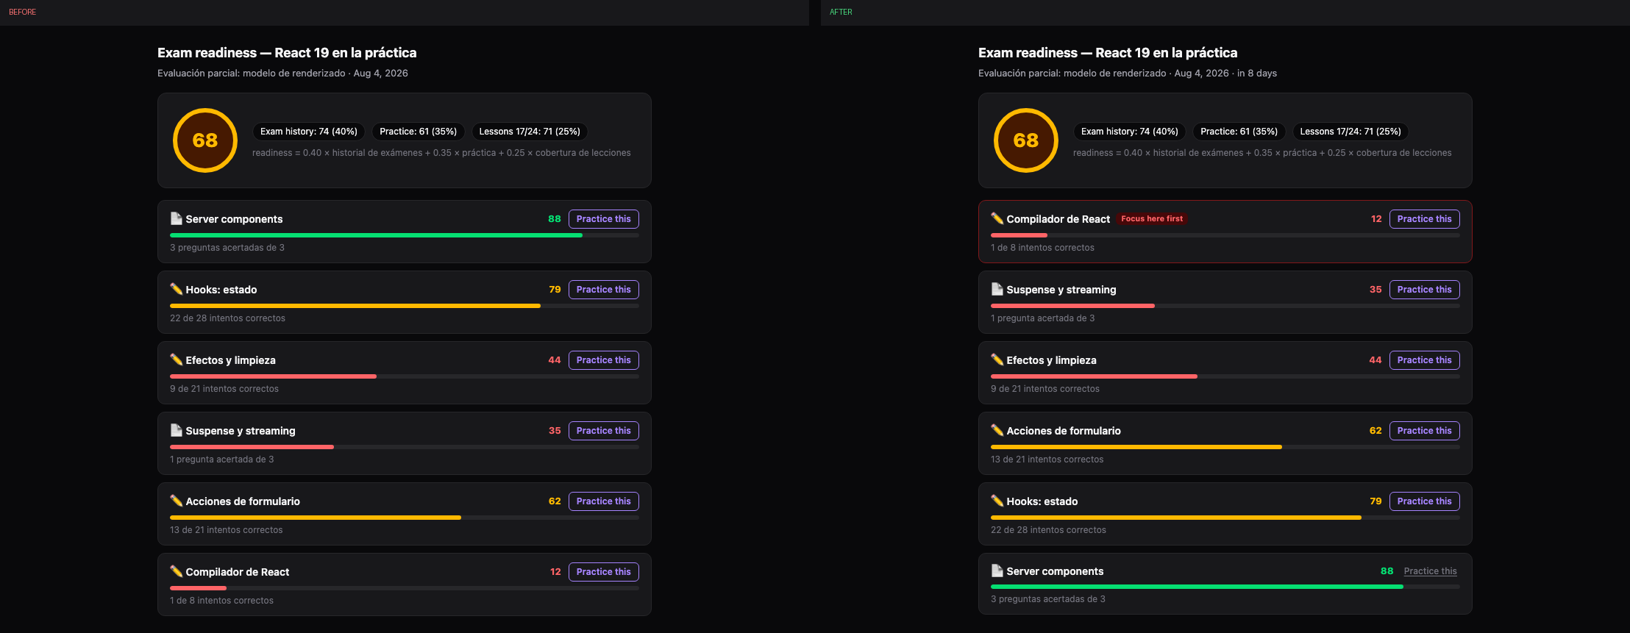The width and height of the screenshot is (1630, 633).
Task: Click pencil icon beside Acciones de formulario in AFTER panel
Action: [x=997, y=430]
